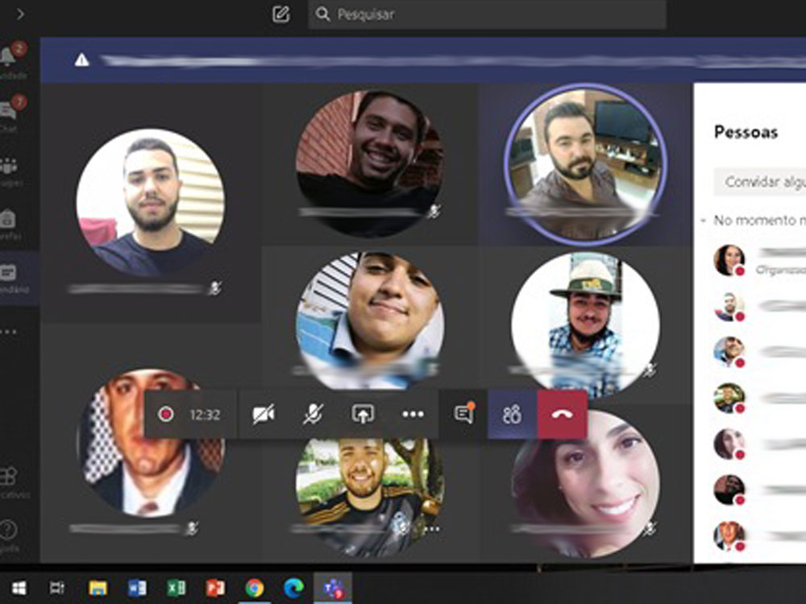Click the 12:32 call timer
806x604 pixels.
[x=205, y=414]
